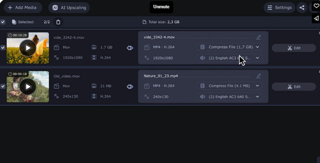Click the 1920x1080 source resolution icon
The height and width of the screenshot is (163, 320).
56,57
